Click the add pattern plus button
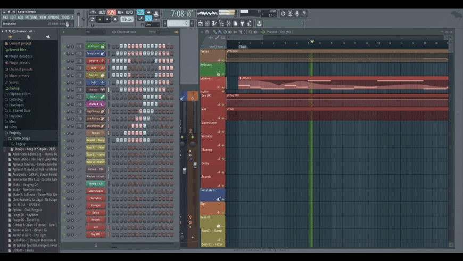This screenshot has width=463, height=261. tap(192, 23)
